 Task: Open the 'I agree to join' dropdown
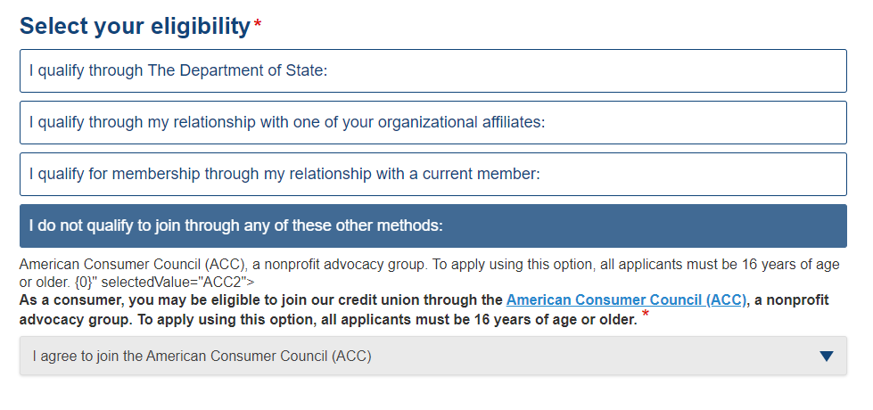[x=433, y=357]
